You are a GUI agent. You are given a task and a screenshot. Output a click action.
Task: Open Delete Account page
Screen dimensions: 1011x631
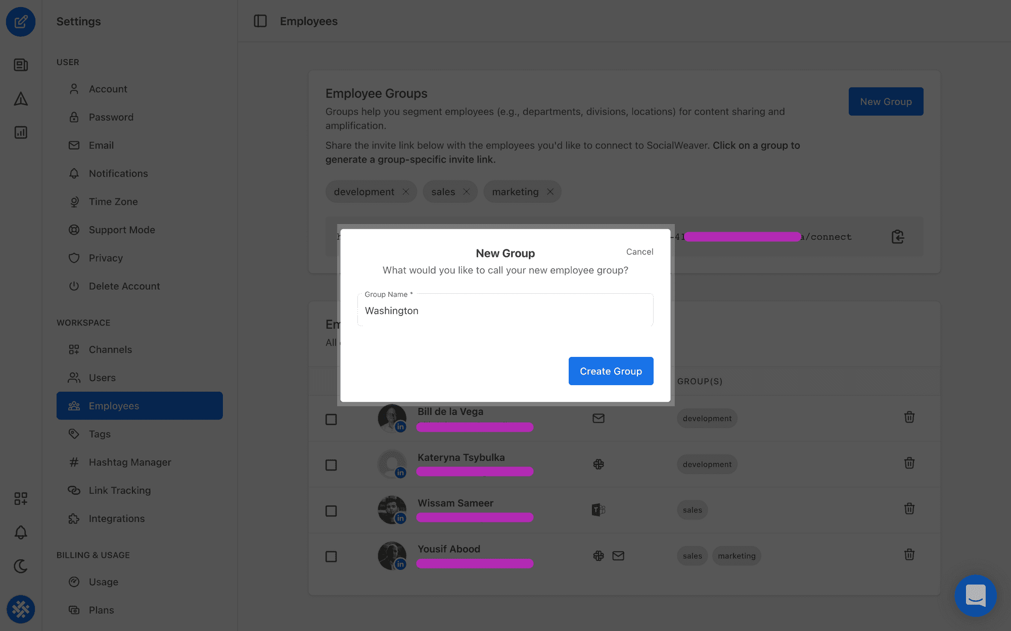[140, 286]
